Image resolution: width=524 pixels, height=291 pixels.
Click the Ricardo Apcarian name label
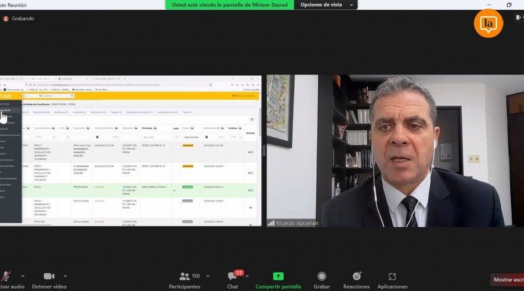298,223
